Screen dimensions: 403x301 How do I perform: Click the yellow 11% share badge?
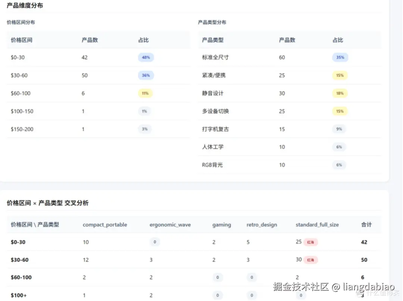click(145, 93)
